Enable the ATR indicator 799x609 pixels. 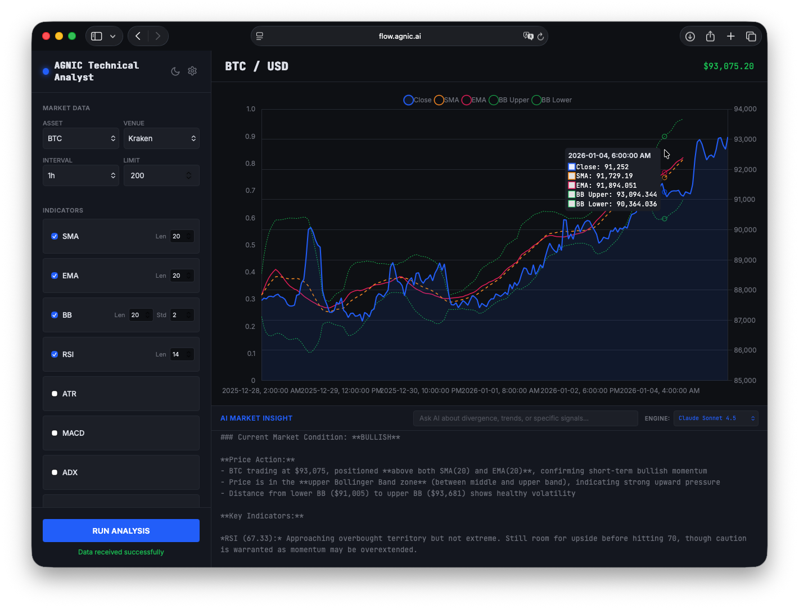coord(55,394)
